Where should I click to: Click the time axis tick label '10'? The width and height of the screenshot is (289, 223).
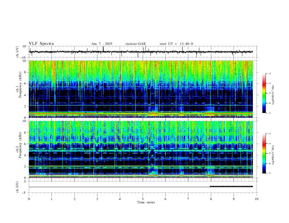point(257,199)
